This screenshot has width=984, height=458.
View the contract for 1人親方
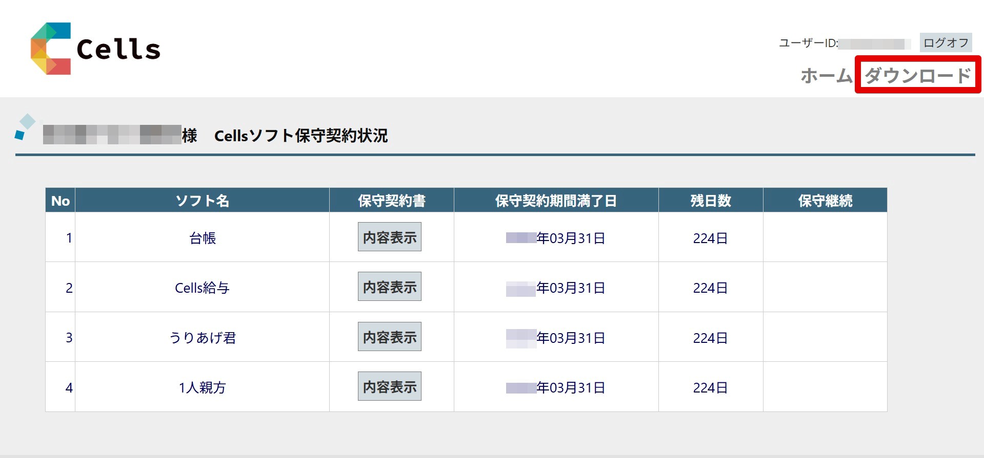tap(389, 386)
